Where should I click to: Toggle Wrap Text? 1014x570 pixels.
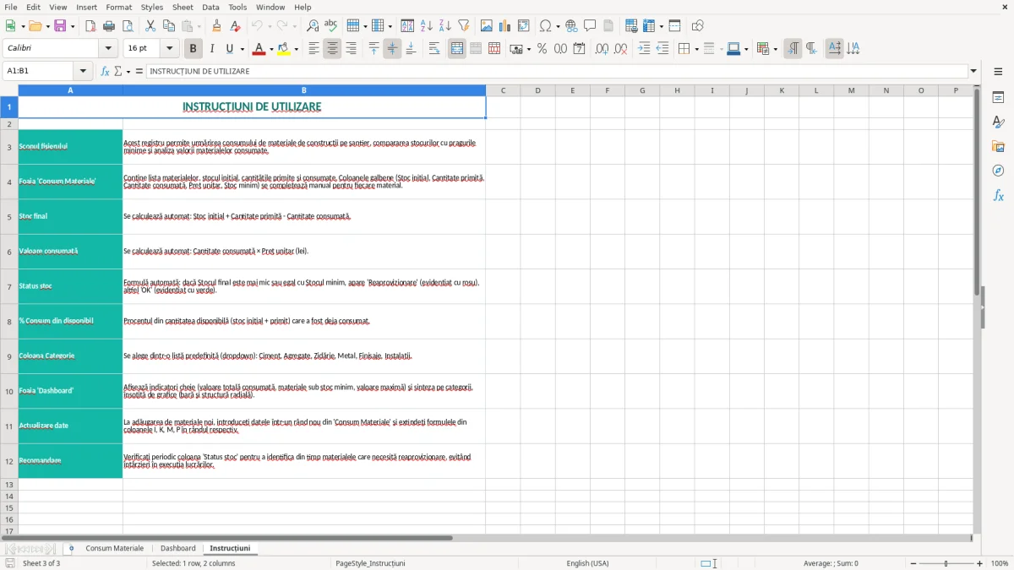[434, 49]
